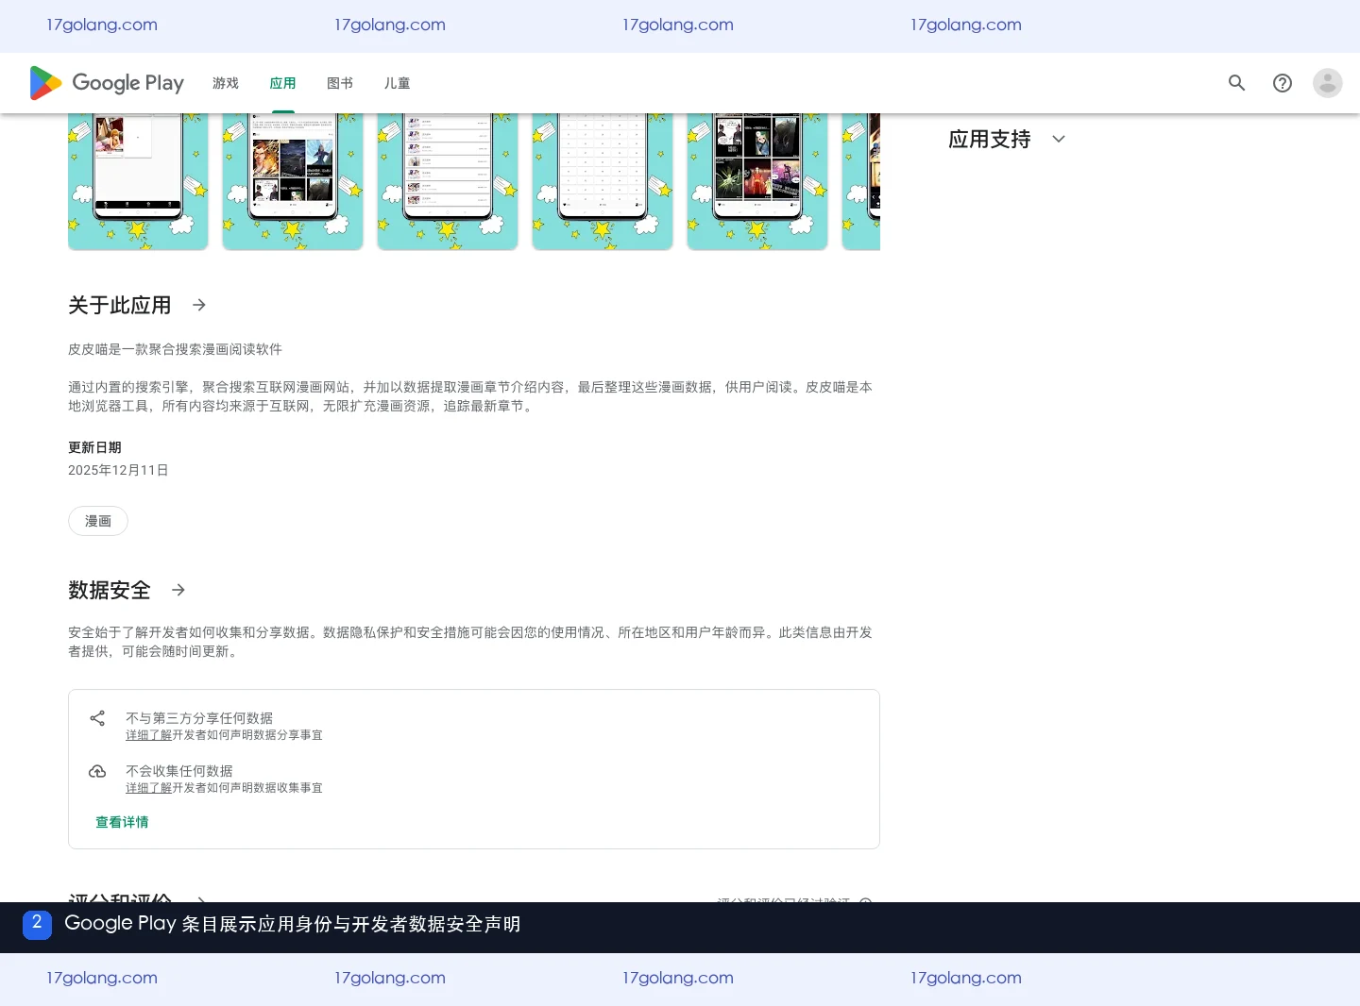
Task: Follow 详细了解 link about data collection
Action: [x=148, y=788]
